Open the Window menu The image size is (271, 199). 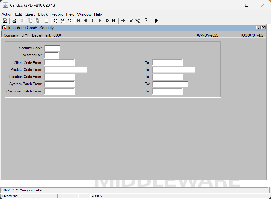(x=84, y=14)
